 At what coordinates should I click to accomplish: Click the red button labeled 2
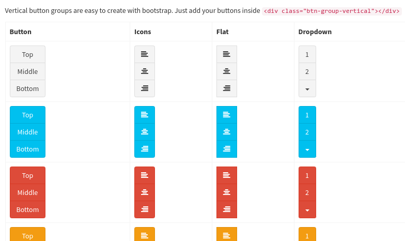point(307,192)
